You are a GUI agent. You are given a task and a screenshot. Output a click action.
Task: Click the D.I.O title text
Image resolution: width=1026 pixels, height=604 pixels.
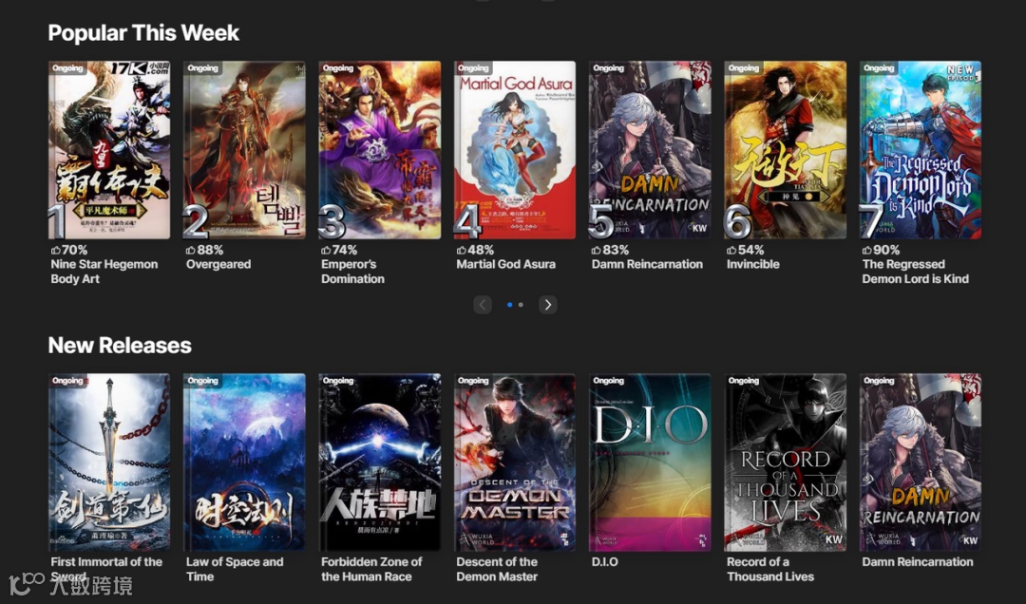pos(604,562)
